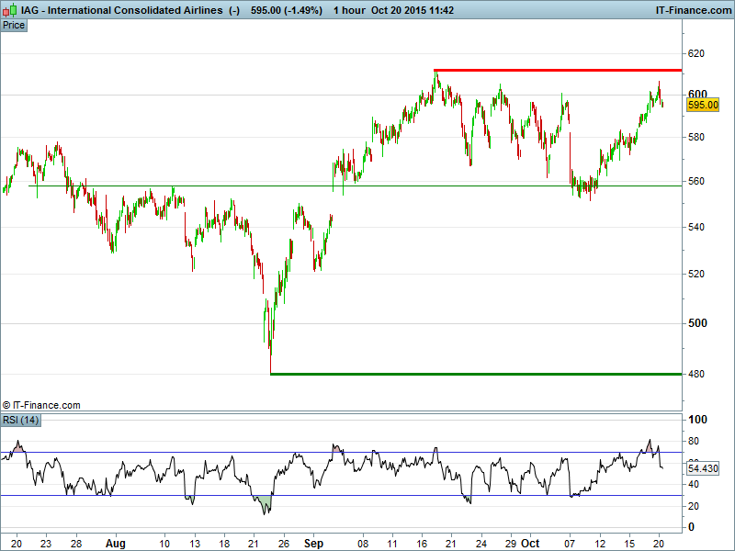Select the RSI (14) indicator label
Image resolution: width=735 pixels, height=551 pixels.
point(20,420)
